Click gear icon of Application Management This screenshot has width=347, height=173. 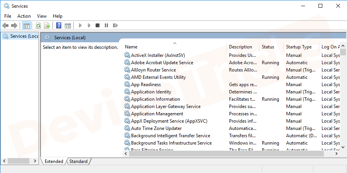point(127,113)
